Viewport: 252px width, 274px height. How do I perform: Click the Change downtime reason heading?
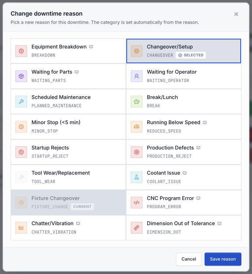[47, 14]
